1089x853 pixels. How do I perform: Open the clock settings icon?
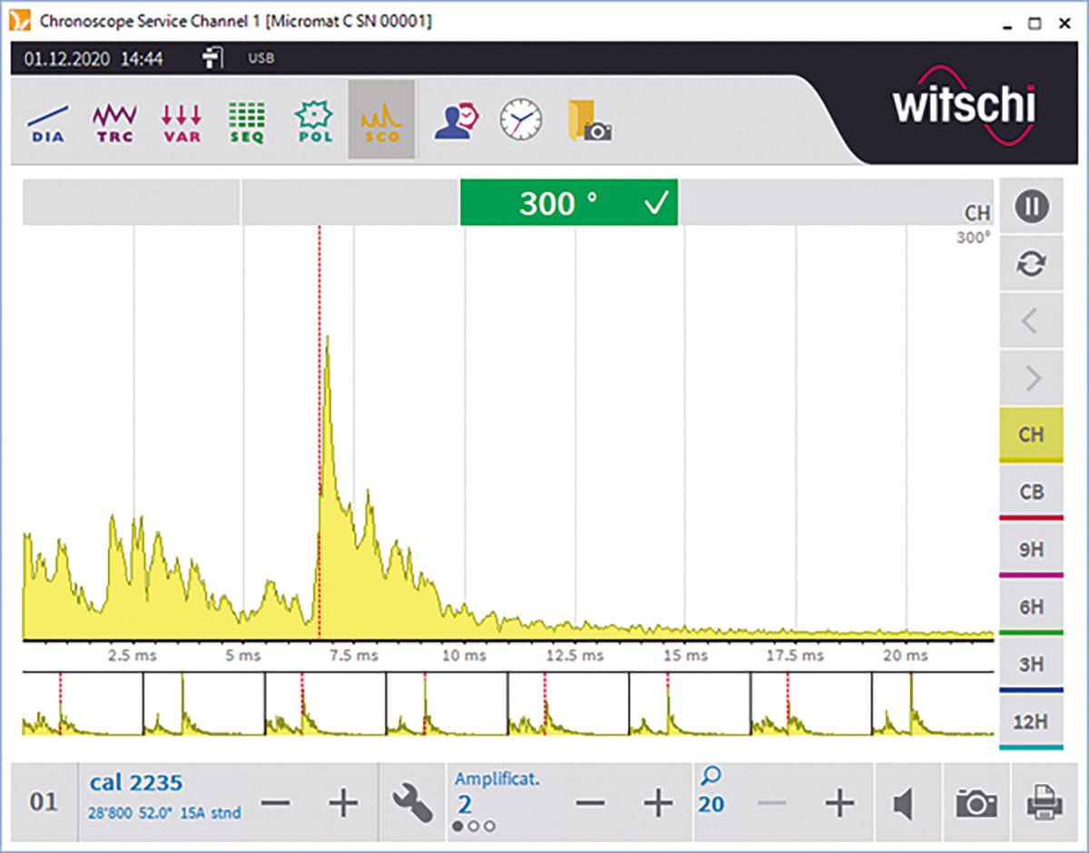point(521,120)
